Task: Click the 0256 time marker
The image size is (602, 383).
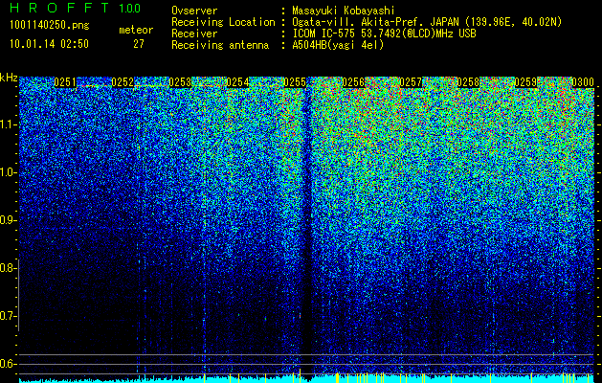Action: [x=353, y=82]
